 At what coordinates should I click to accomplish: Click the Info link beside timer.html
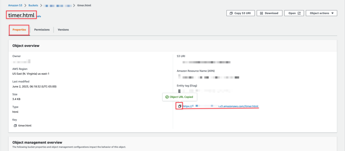point(39,16)
